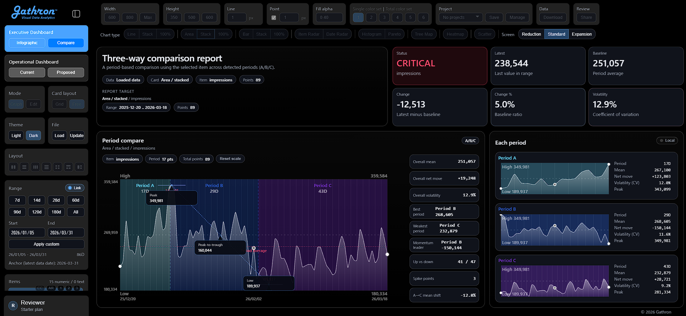This screenshot has height=316, width=686.
Task: Set Screen to Standard
Action: click(557, 34)
